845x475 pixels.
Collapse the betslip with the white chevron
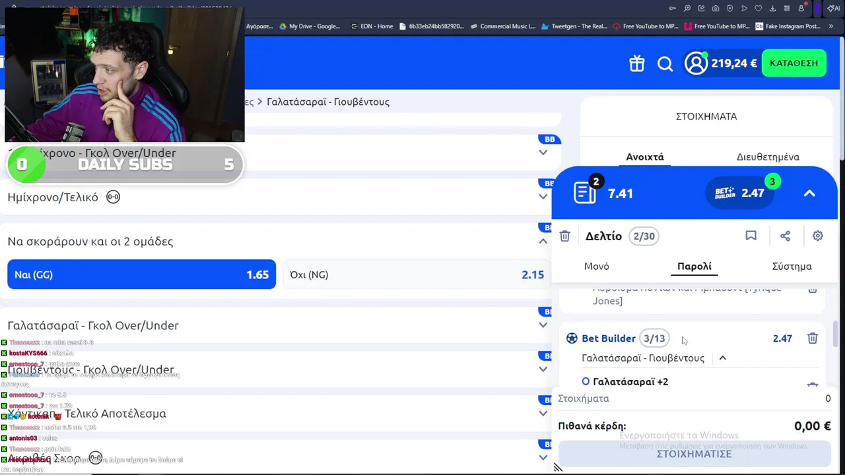pyautogui.click(x=809, y=193)
